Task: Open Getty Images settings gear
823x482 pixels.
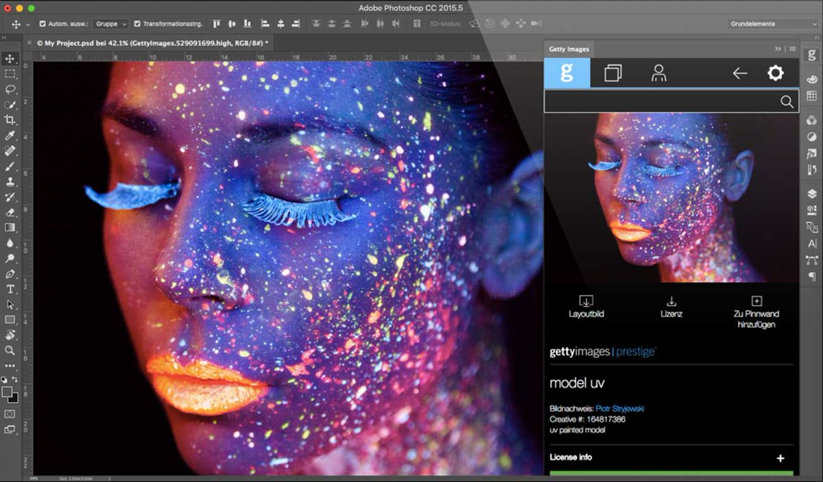Action: 775,73
